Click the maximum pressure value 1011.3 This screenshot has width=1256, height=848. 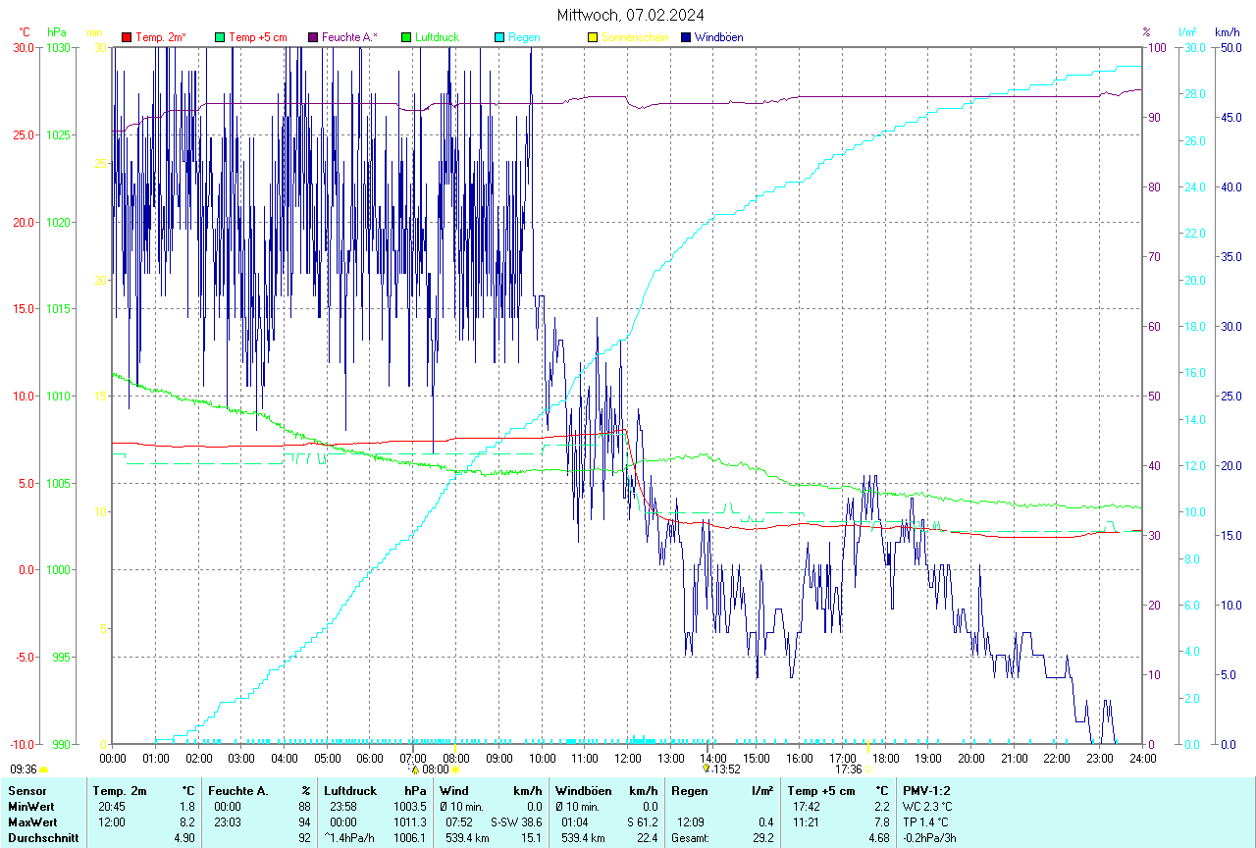click(x=409, y=821)
